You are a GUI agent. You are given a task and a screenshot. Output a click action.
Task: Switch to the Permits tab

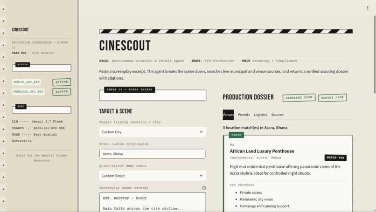244,115
